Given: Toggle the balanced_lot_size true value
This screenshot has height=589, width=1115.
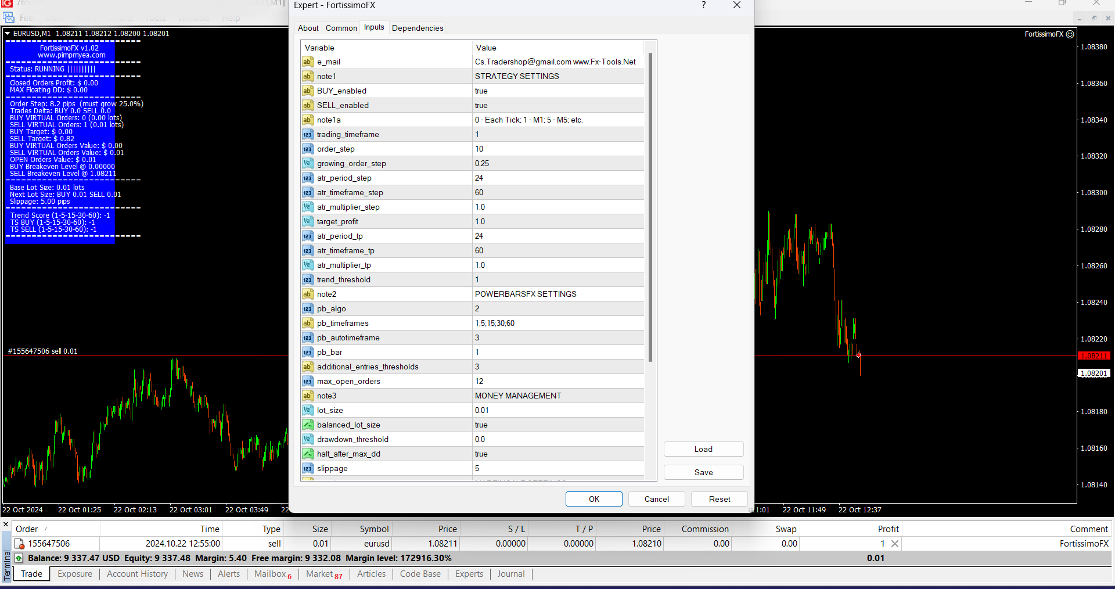Looking at the screenshot, I should pyautogui.click(x=557, y=425).
